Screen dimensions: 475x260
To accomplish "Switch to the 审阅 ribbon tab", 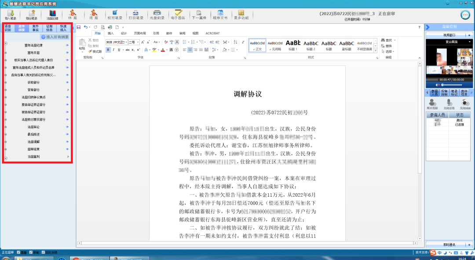I will [182, 33].
